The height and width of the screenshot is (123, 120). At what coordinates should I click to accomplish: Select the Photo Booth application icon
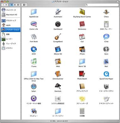point(82,74)
